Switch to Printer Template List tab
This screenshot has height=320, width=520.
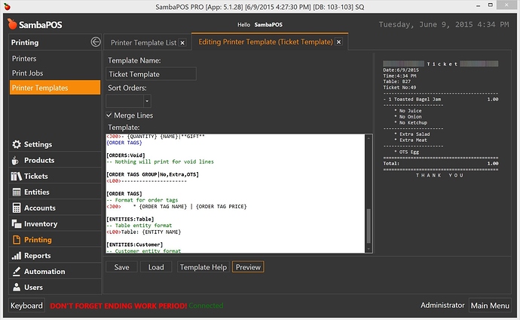click(144, 43)
